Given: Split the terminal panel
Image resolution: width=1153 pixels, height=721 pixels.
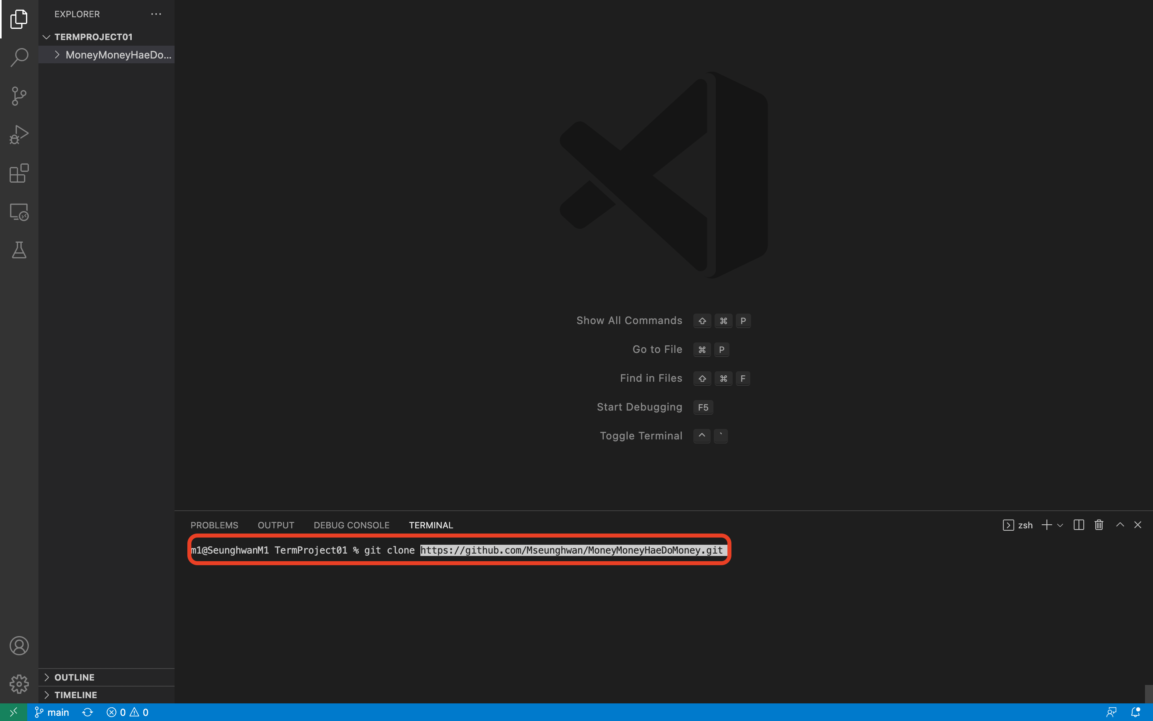Looking at the screenshot, I should point(1079,525).
